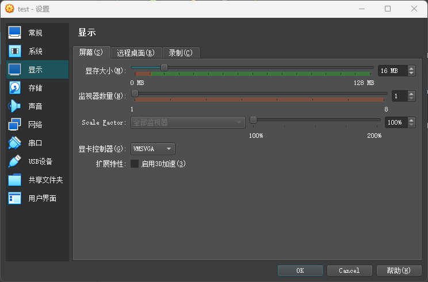Select the 系统 (System) chip icon
Screen dimensions: 428x282
coord(14,51)
